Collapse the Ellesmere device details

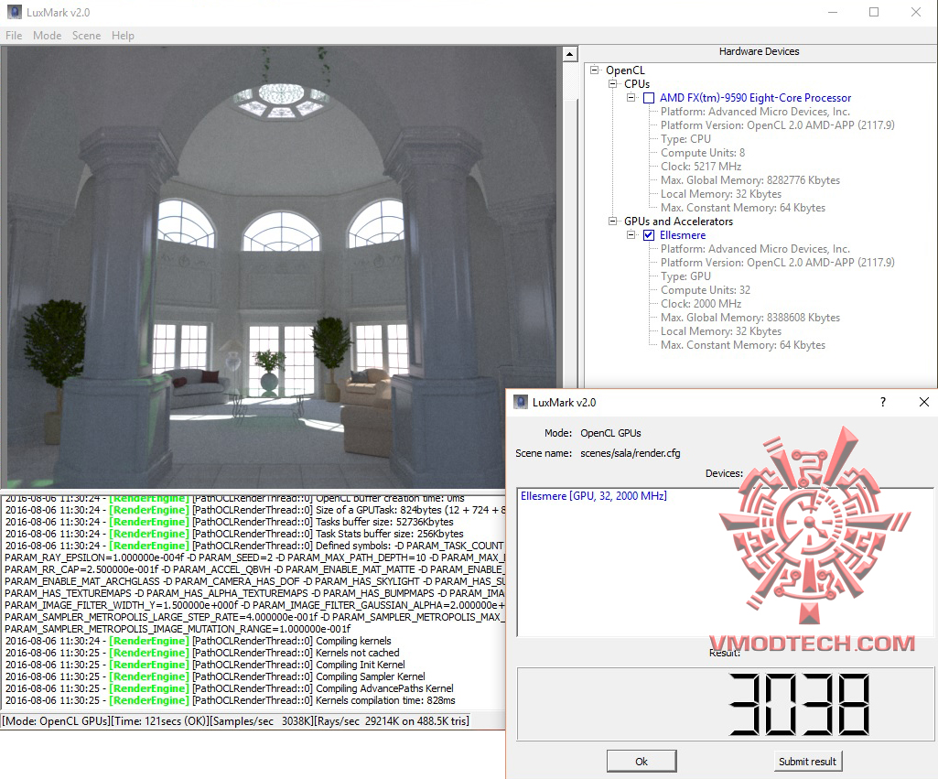coord(631,235)
